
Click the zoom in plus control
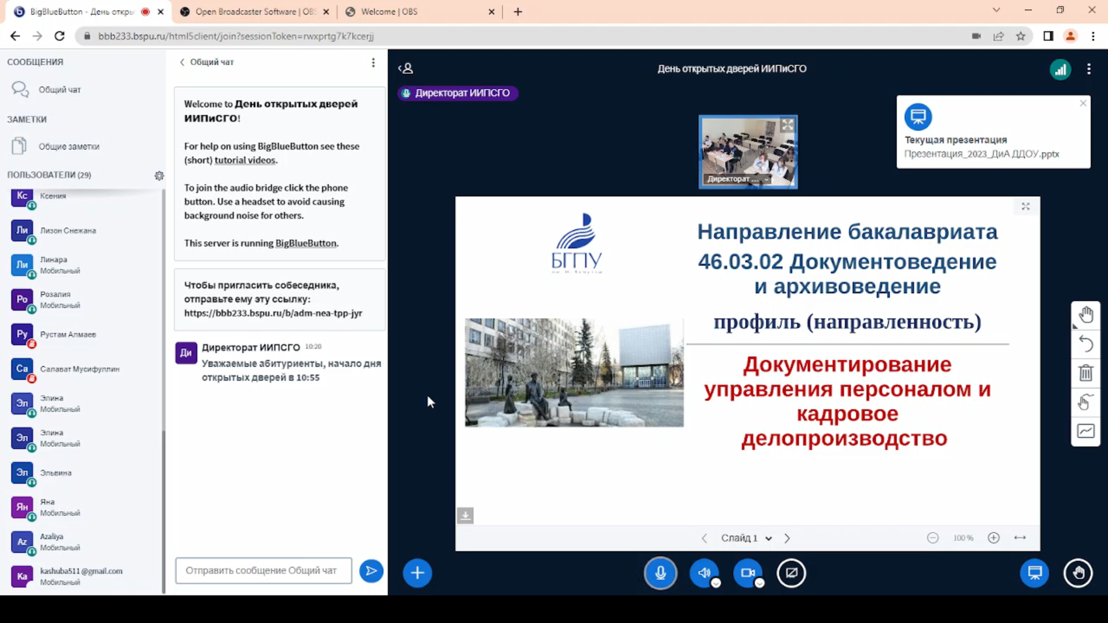pyautogui.click(x=993, y=538)
